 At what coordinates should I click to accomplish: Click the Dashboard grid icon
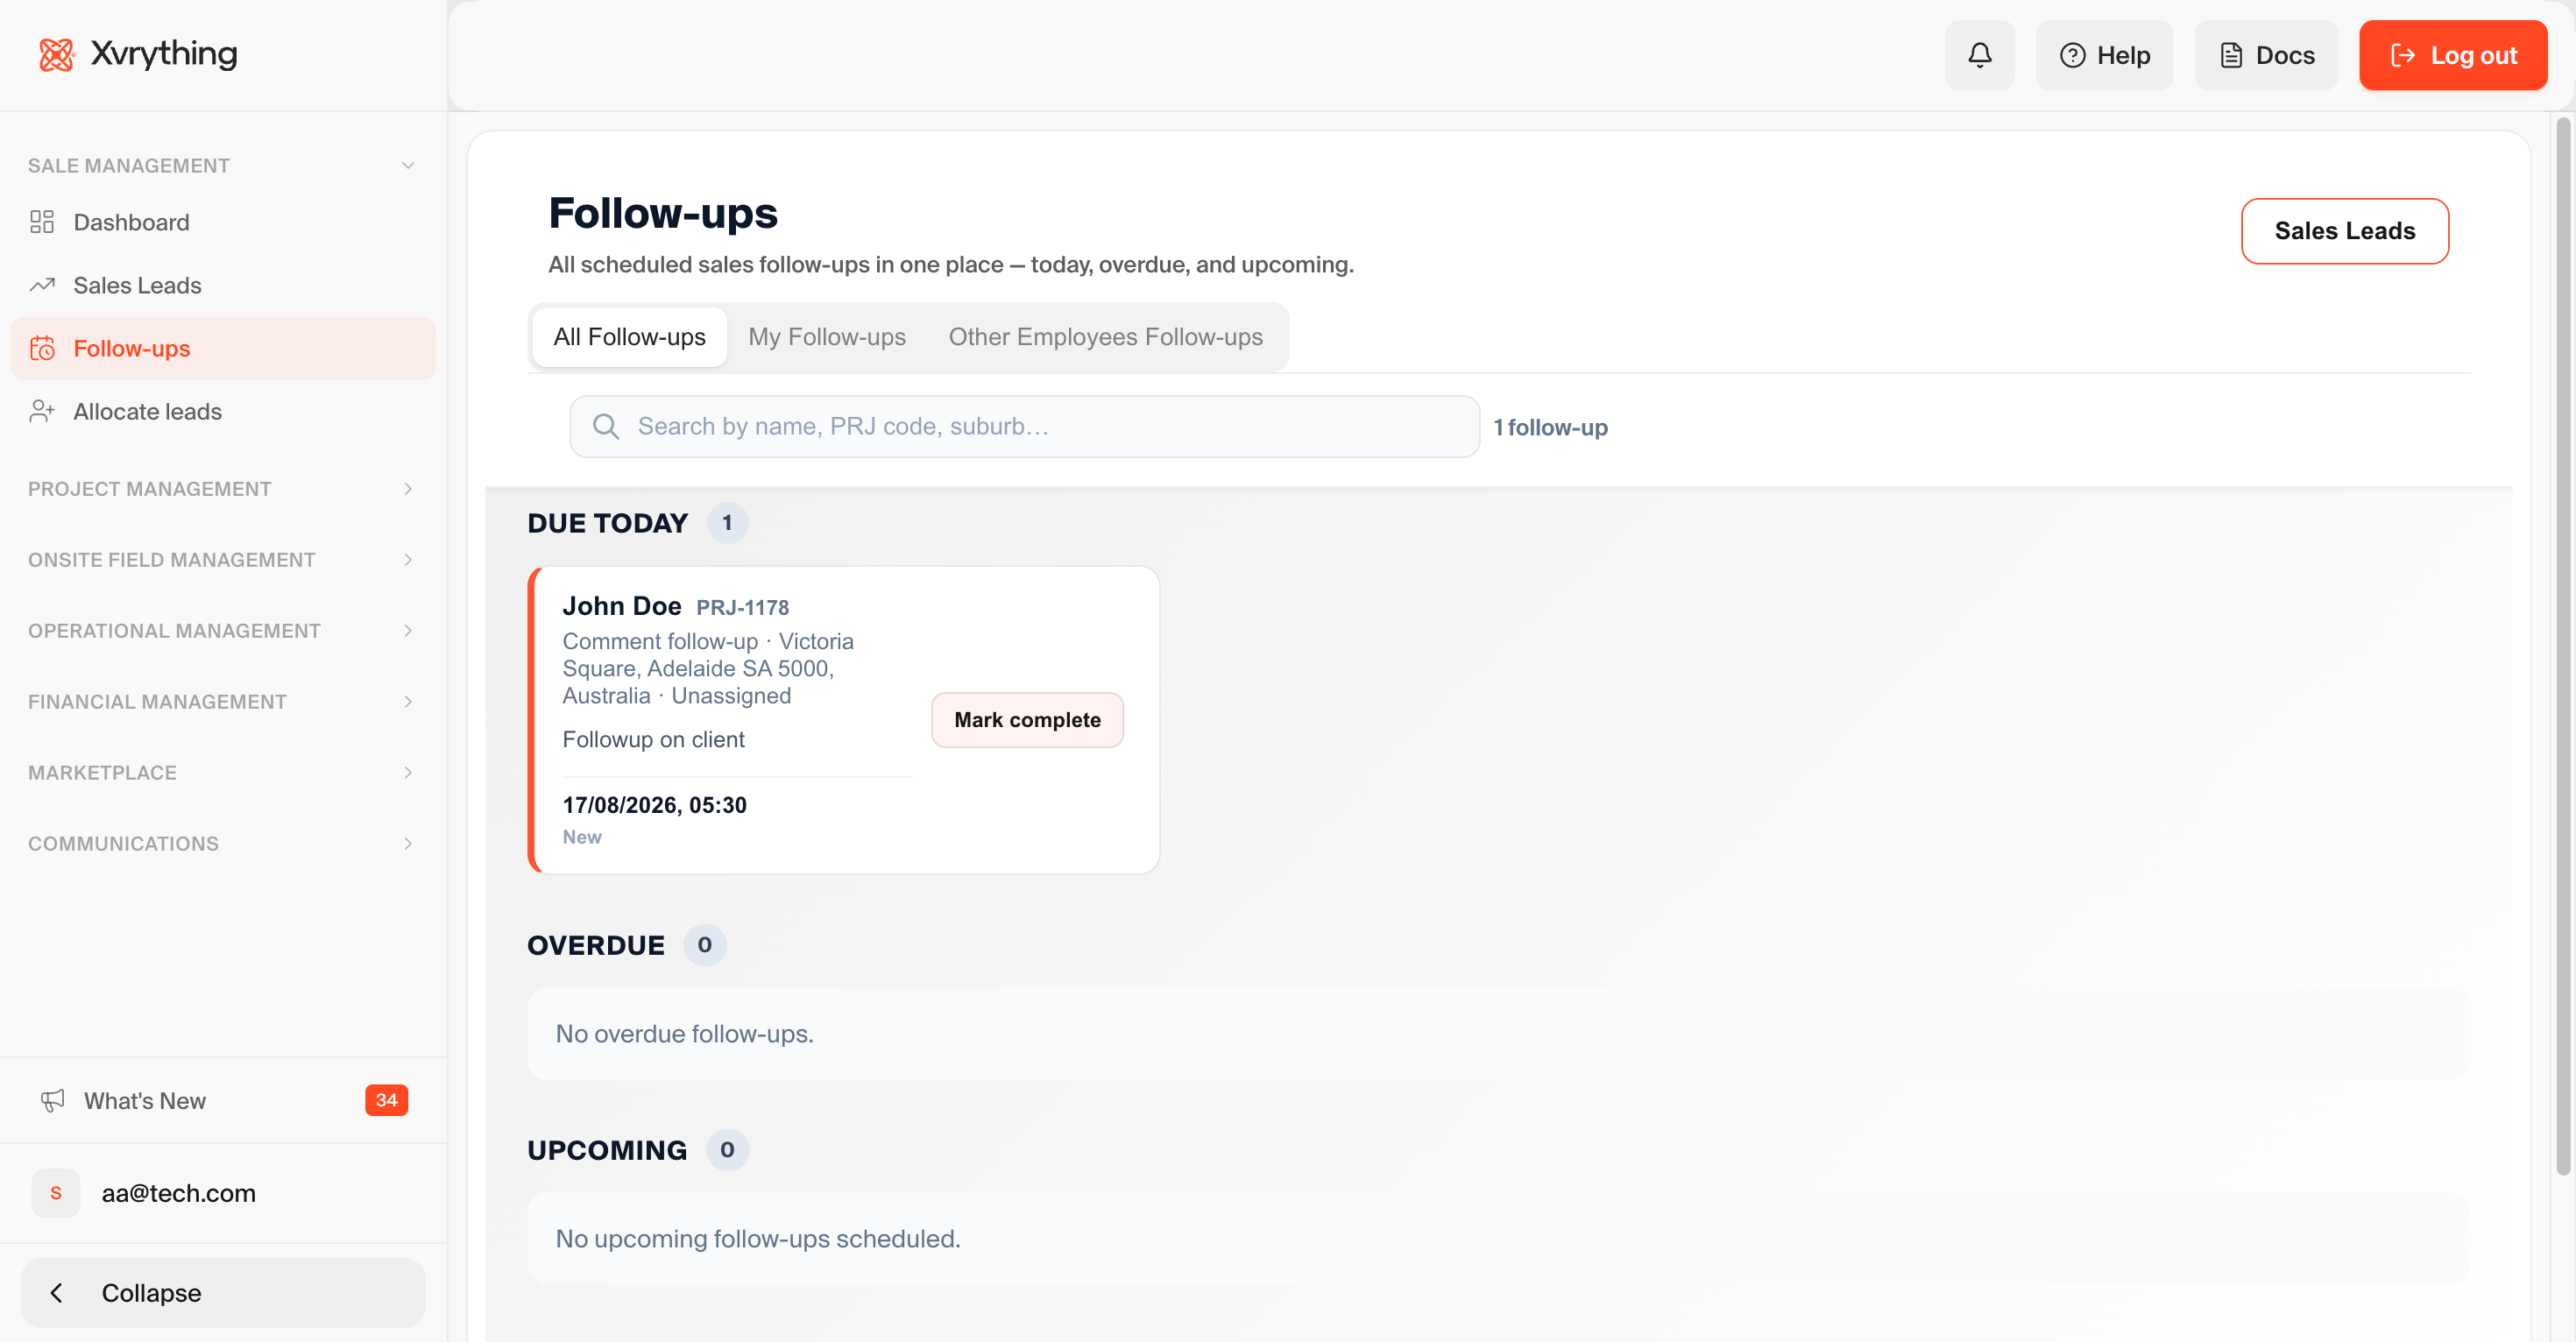click(42, 222)
